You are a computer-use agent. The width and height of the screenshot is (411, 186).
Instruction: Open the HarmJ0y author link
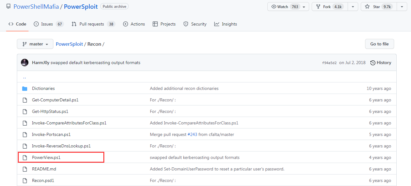41,63
